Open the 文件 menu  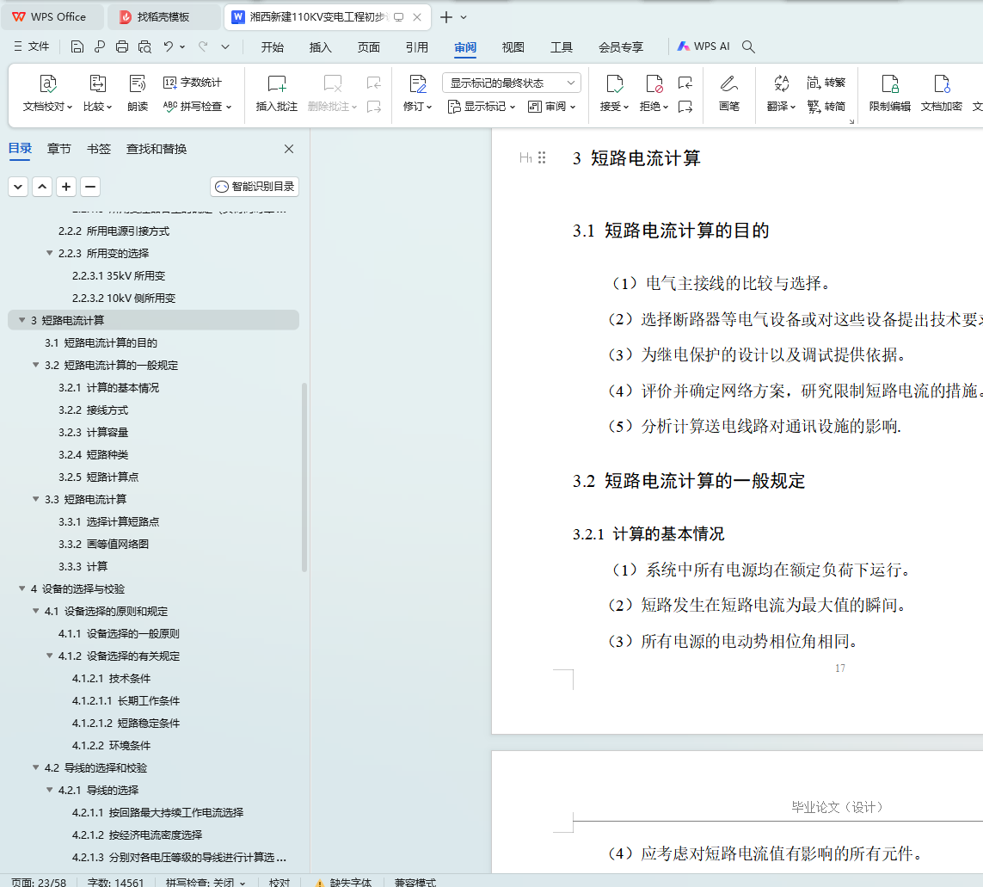[31, 46]
